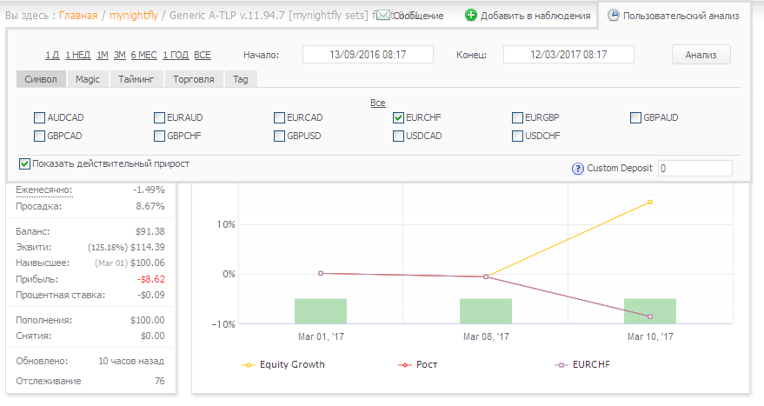Switch to the Magic tab

pos(88,79)
